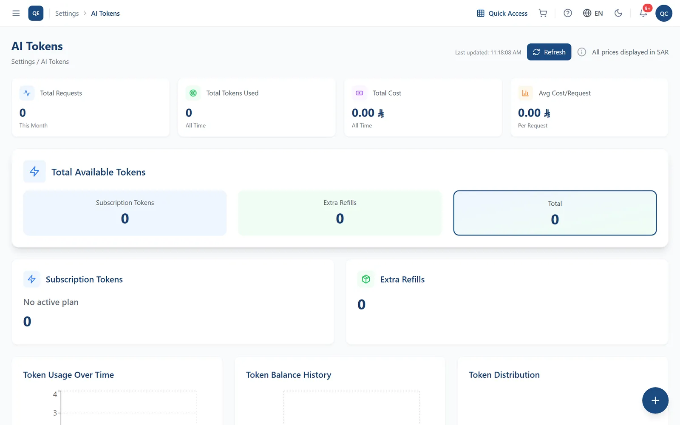This screenshot has height=425, width=680.
Task: Click 'Last updated: 11:18:08 AM' text
Action: click(488, 53)
